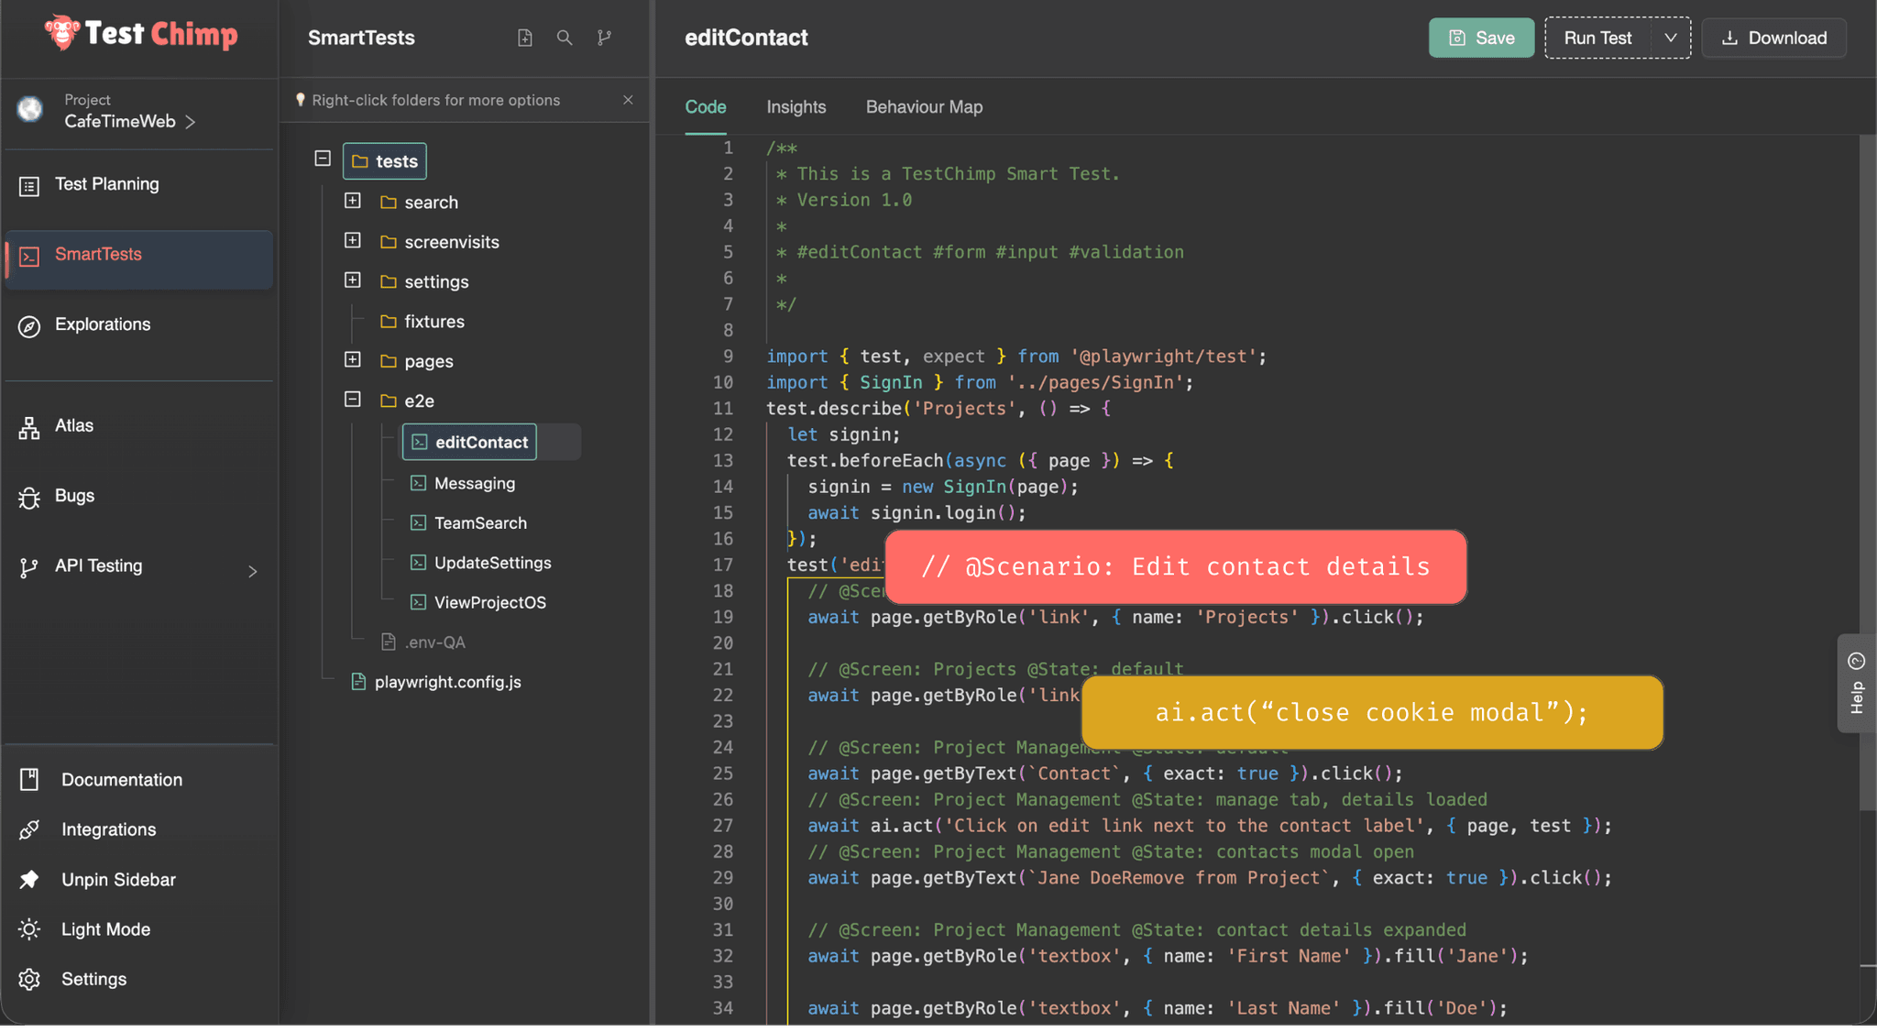Toggle Light Mode in the sidebar
1877x1032 pixels.
(x=105, y=929)
